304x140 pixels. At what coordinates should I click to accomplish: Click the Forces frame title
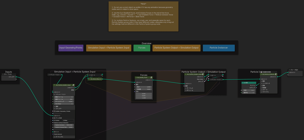(144, 75)
